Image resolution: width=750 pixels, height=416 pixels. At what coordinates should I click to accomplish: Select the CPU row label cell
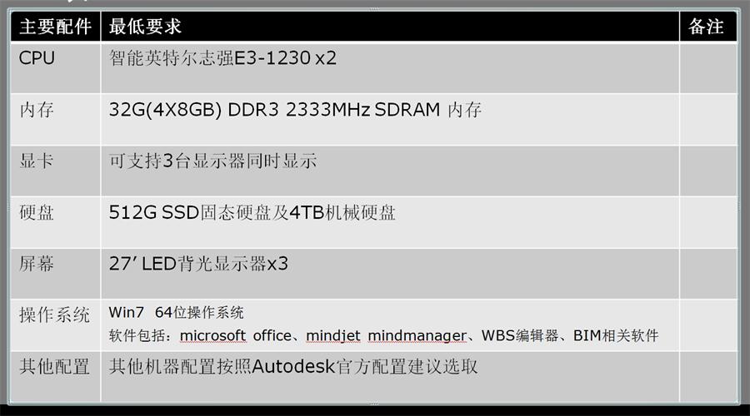point(37,58)
